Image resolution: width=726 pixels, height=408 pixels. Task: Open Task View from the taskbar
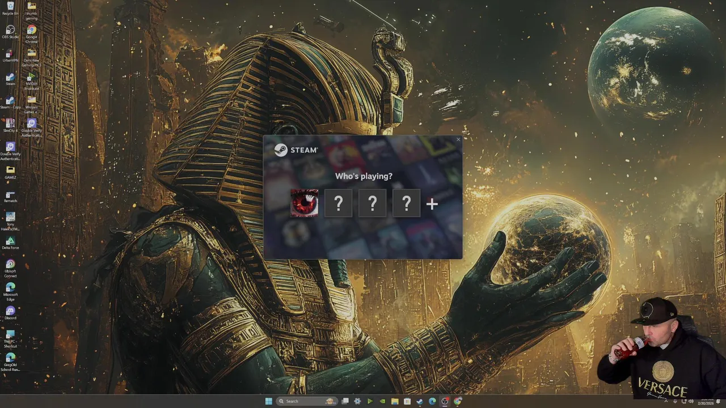(345, 401)
